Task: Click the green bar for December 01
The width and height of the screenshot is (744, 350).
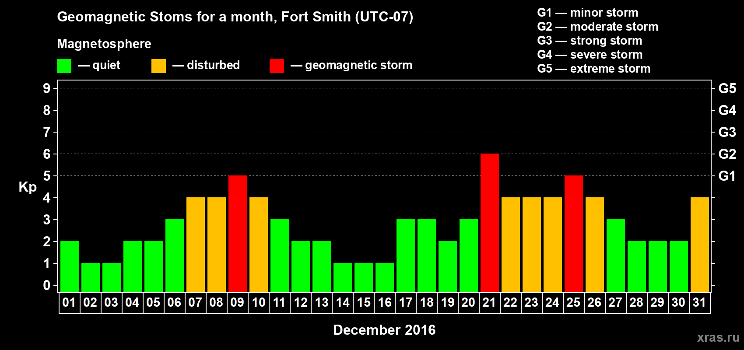Action: click(70, 267)
